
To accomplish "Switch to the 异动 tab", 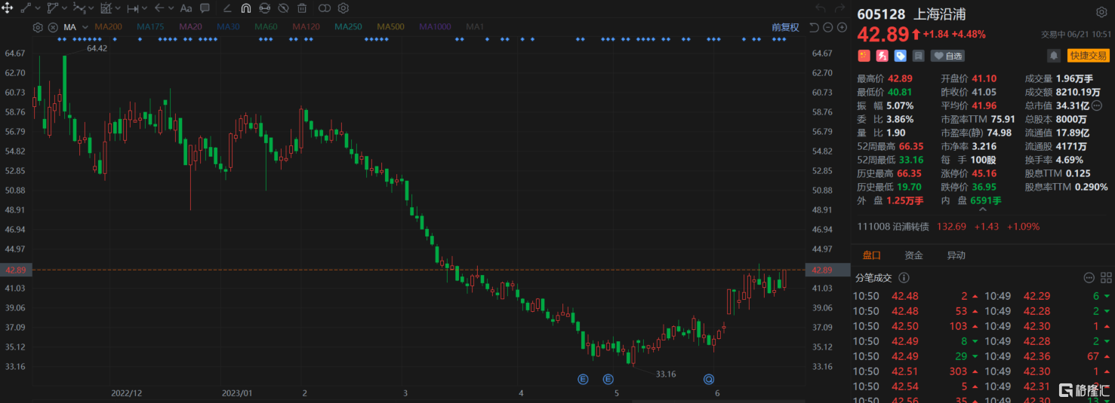I will [x=956, y=255].
